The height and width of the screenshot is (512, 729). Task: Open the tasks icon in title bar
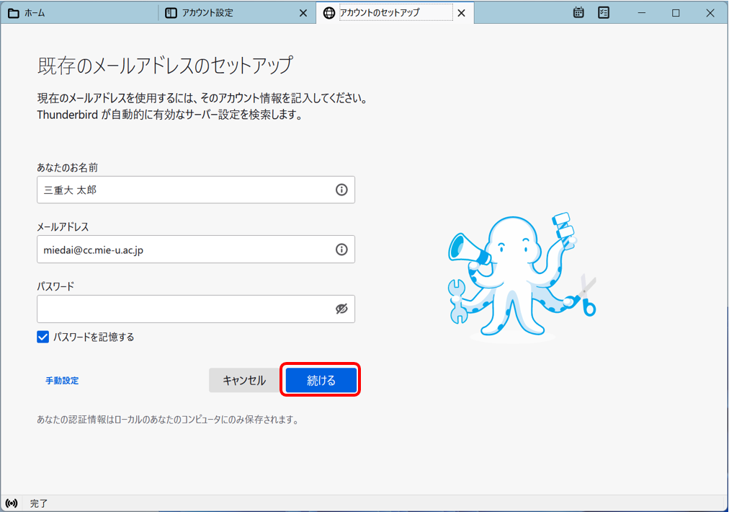[x=604, y=12]
